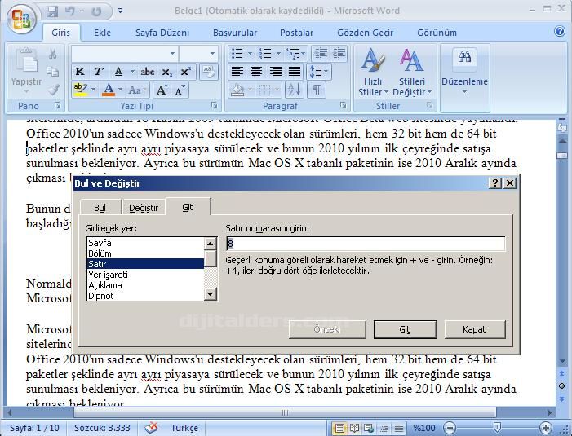This screenshot has height=436, width=572.
Task: Open the Gözden Geçir tab
Action: [366, 33]
